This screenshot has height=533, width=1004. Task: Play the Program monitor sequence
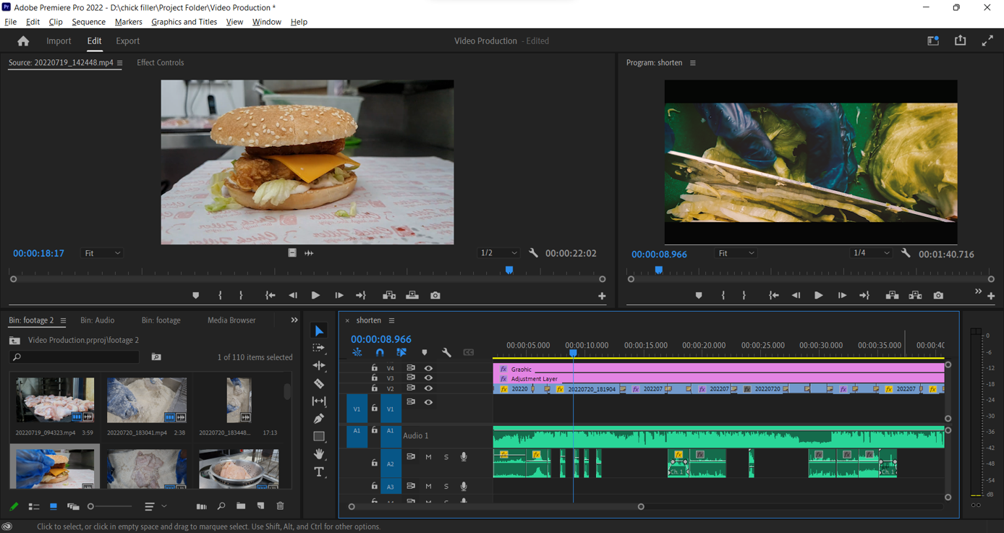818,295
